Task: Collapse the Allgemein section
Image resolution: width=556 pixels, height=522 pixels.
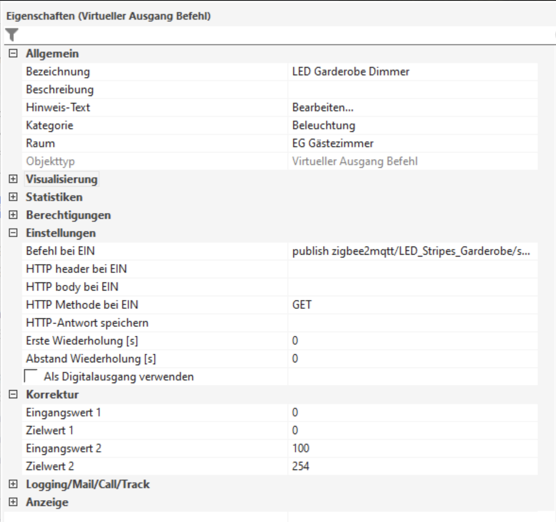Action: 13,54
